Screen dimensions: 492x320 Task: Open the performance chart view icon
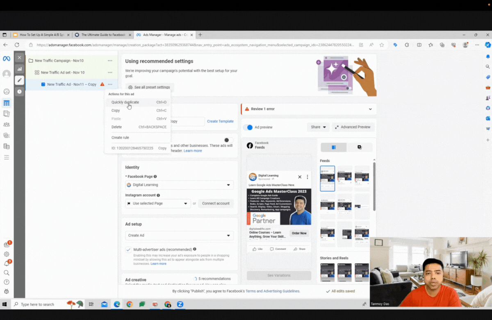19,69
